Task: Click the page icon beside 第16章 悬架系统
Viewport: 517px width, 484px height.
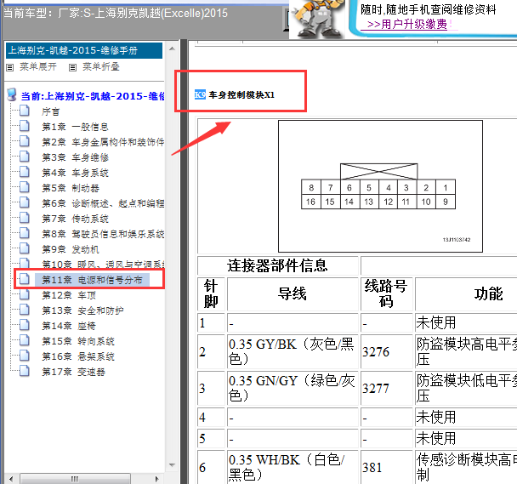Action: (x=25, y=356)
